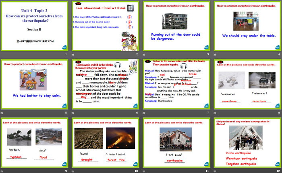Viewport: 282px width, 173px height.
Task: Click the 'typhoon' answer on slide 9
Action: point(16,157)
